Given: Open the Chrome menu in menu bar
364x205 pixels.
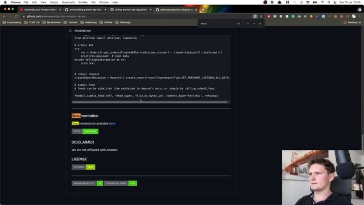Looking at the screenshot, I should click(x=15, y=2).
